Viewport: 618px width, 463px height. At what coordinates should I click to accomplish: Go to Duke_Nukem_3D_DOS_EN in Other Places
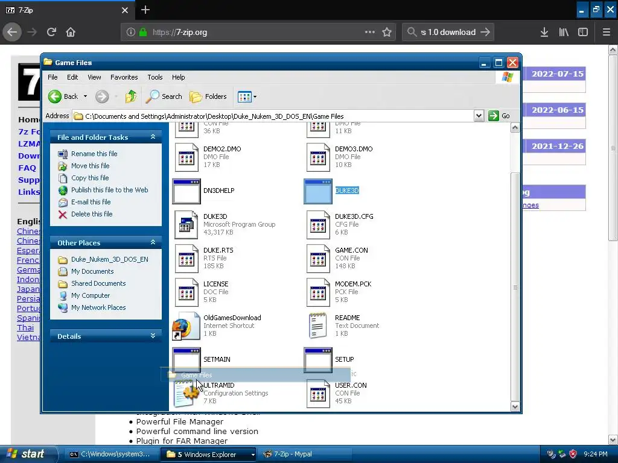[x=110, y=259]
